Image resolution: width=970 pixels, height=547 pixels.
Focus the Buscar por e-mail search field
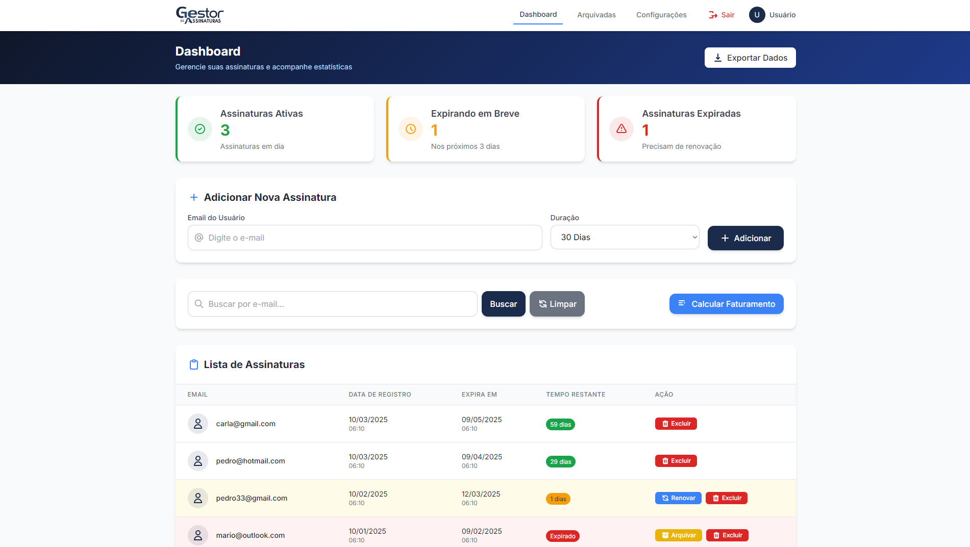333,304
